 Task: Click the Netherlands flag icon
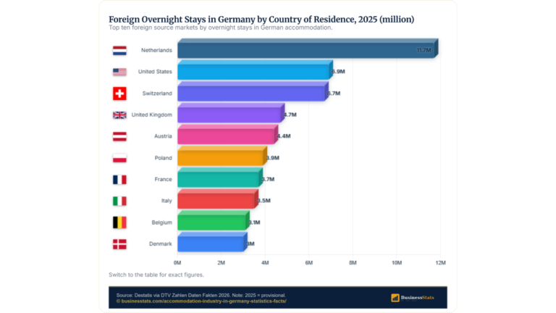click(119, 51)
